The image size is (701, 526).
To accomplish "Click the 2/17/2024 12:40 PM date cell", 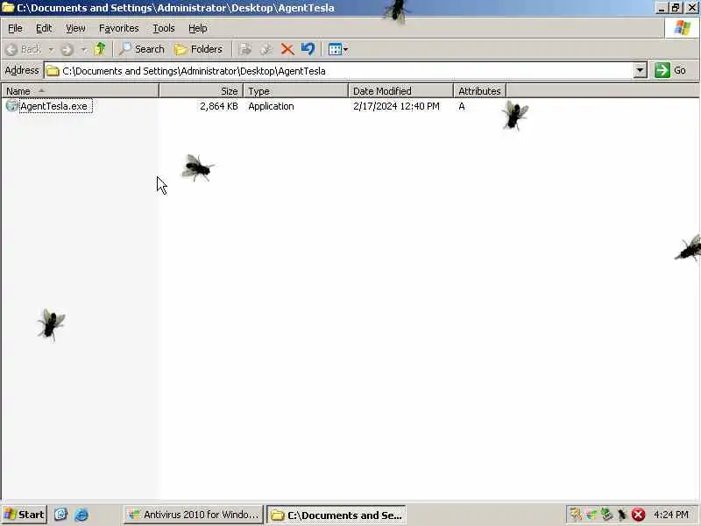I will pyautogui.click(x=396, y=106).
